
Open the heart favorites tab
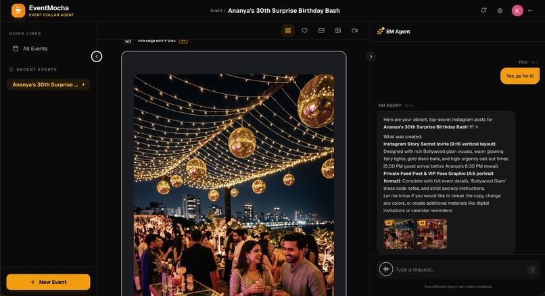click(304, 30)
